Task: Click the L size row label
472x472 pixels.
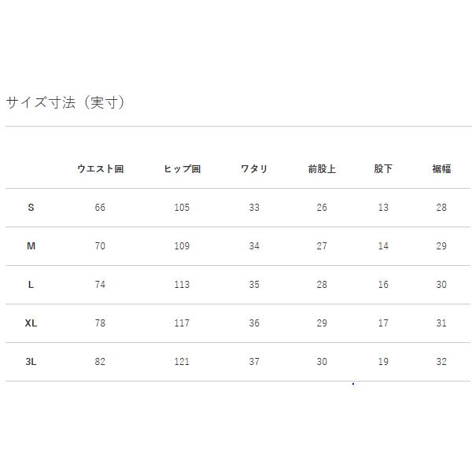Action: click(x=31, y=285)
